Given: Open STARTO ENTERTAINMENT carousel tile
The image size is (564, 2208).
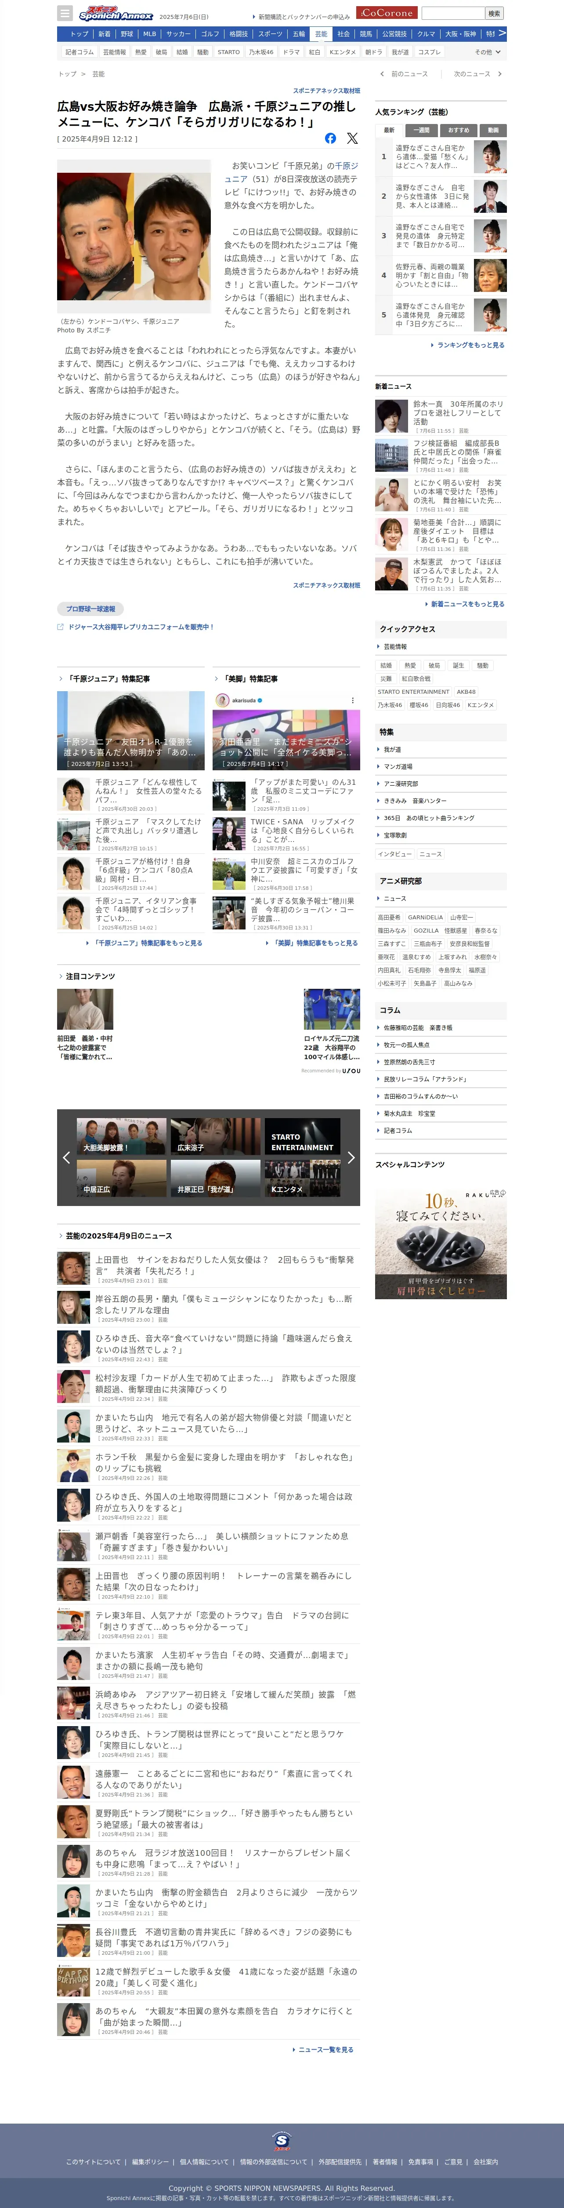Looking at the screenshot, I should coord(302,1137).
